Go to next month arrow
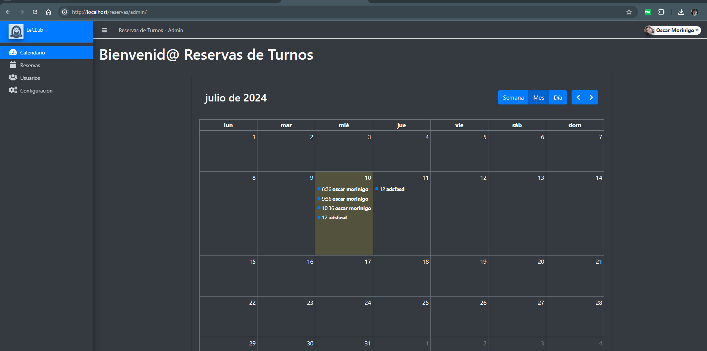 [x=591, y=97]
